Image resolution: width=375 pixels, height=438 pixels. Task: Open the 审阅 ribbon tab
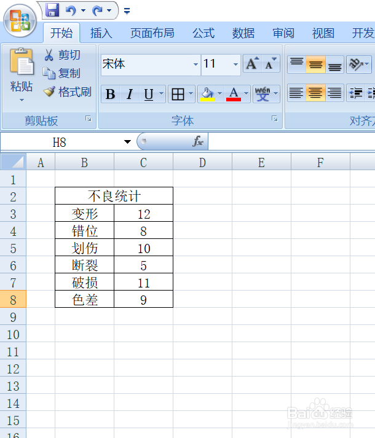[x=283, y=33]
